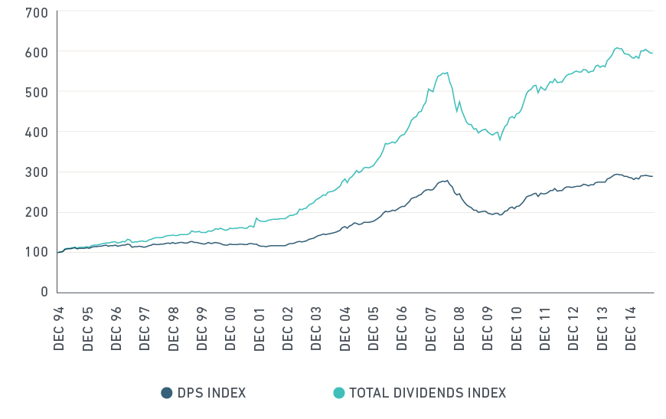Image resolution: width=666 pixels, height=419 pixels.
Task: Click the dark blue DPS Index legend circle
Action: 166,393
